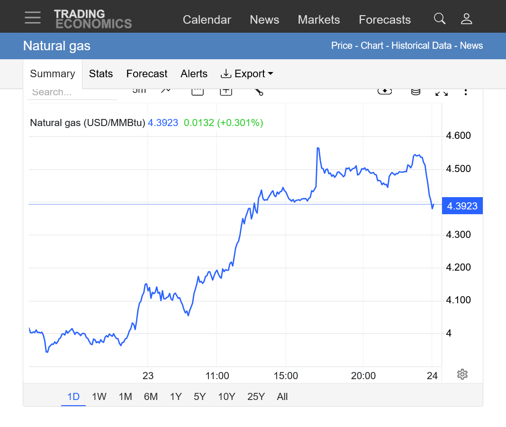Switch to the Stats tab
Viewport: 506px width, 427px height.
click(101, 74)
